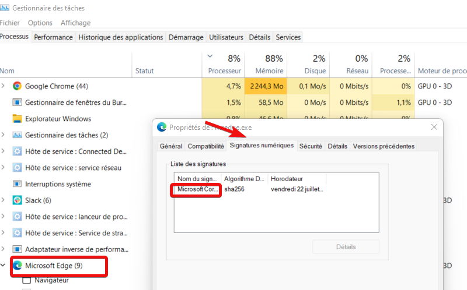
Task: Open the Options menu
Action: [x=40, y=23]
